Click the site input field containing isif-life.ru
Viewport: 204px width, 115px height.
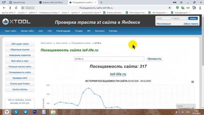(109, 59)
